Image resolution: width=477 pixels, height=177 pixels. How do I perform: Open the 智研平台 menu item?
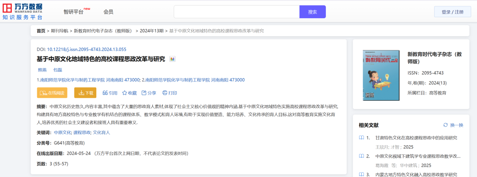click(x=73, y=12)
